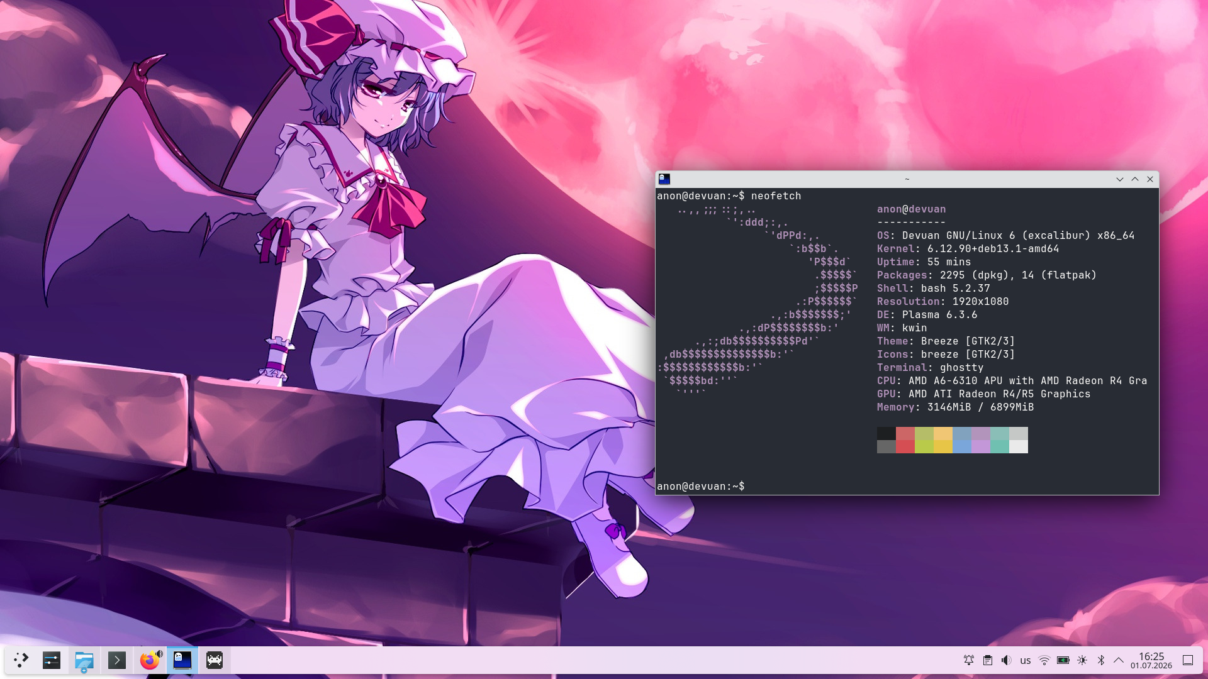Screen dimensions: 1208x679
Task: Click the CPU line with AMD A6-6310
Action: click(x=1012, y=381)
